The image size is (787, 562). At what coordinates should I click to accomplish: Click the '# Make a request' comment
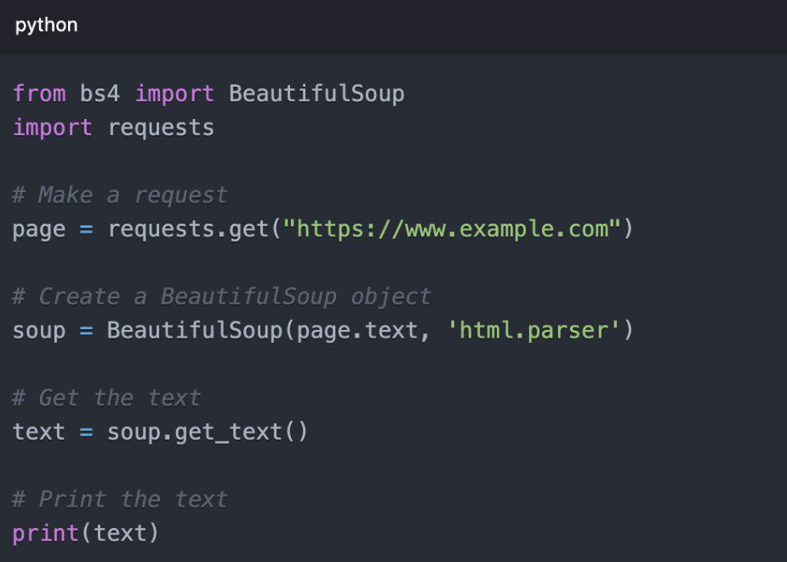[x=120, y=195]
